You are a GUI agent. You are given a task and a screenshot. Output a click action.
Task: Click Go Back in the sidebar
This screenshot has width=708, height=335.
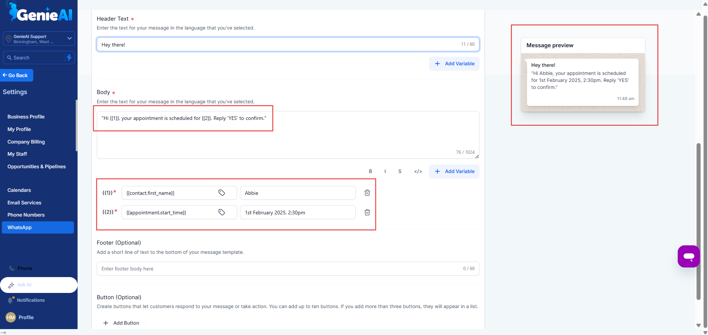pyautogui.click(x=16, y=75)
